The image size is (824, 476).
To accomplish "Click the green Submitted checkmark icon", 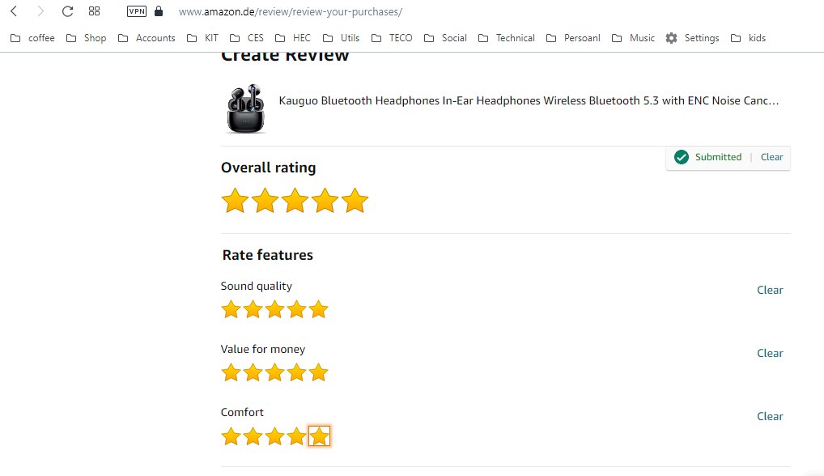I will 681,157.
